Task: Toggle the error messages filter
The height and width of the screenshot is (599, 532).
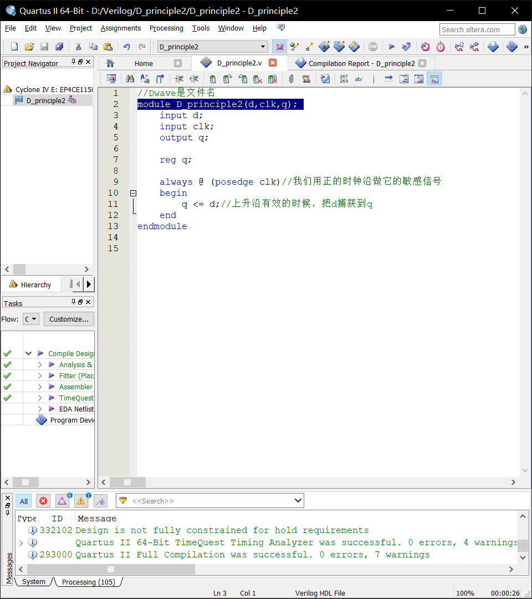Action: (x=44, y=501)
